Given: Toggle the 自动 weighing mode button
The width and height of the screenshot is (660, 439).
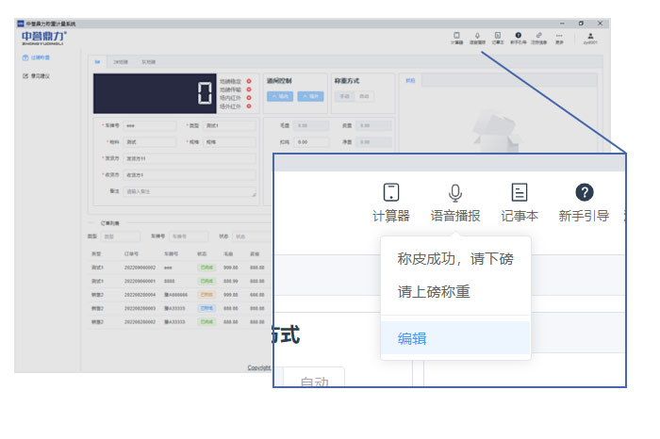Looking at the screenshot, I should pos(365,96).
